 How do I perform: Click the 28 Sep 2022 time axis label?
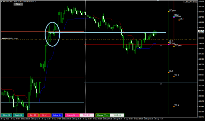pyautogui.click(x=5, y=119)
